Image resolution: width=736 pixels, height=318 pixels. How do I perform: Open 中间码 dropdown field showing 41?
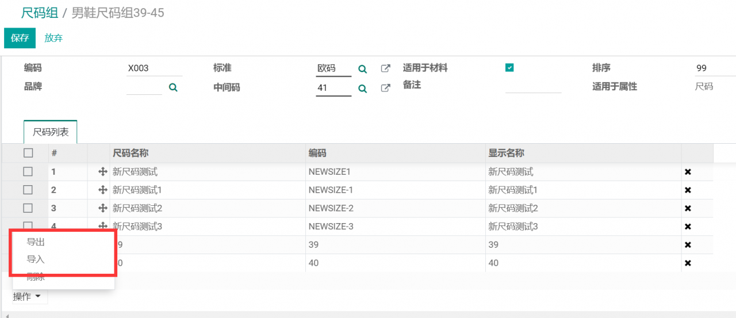click(x=333, y=88)
